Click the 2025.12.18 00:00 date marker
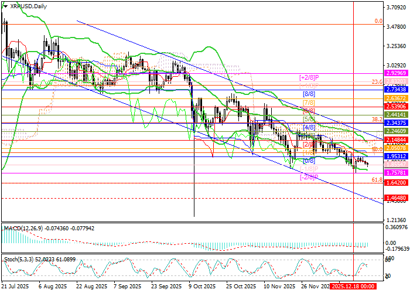Image resolution: width=410 pixels, height=293 pixels. pos(353,287)
